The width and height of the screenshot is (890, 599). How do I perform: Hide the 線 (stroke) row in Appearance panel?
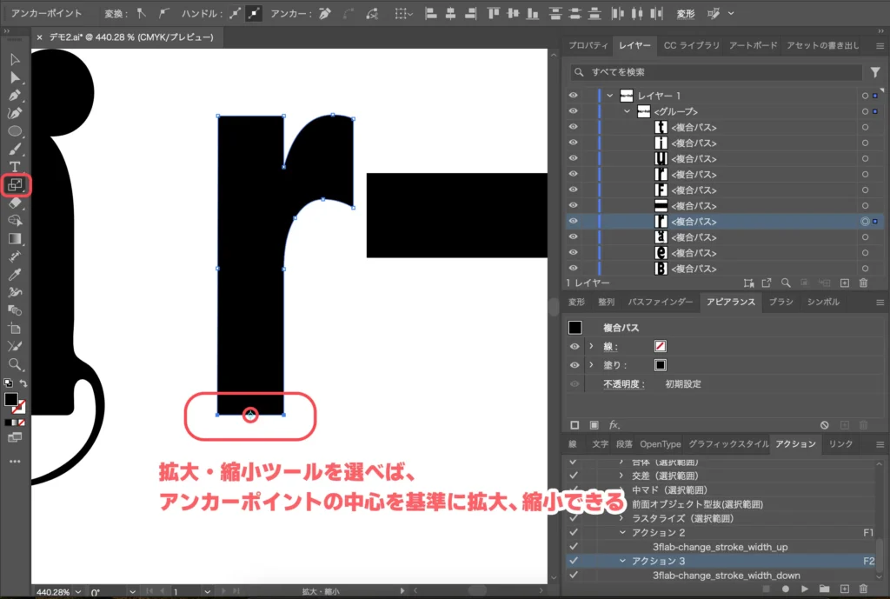(x=575, y=345)
